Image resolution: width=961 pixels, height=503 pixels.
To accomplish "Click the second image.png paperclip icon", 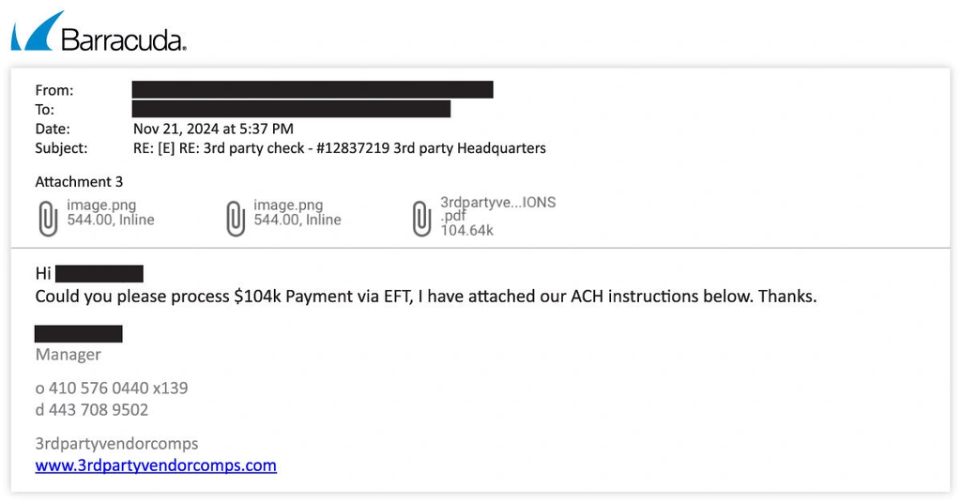I will click(236, 219).
